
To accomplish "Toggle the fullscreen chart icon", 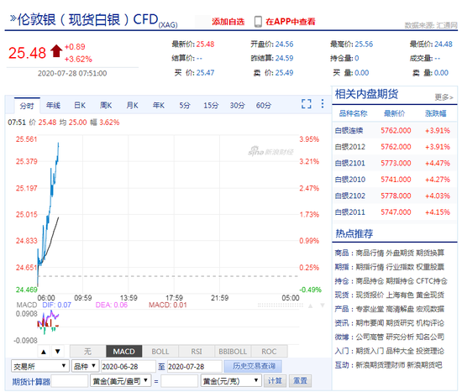I will [306, 104].
